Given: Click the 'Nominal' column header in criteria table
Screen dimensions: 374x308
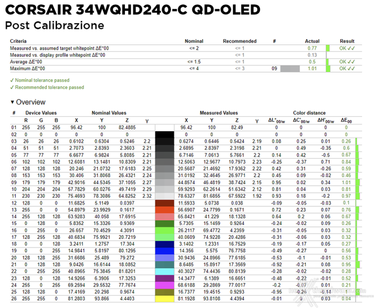Looking at the screenshot, I should (x=194, y=41).
